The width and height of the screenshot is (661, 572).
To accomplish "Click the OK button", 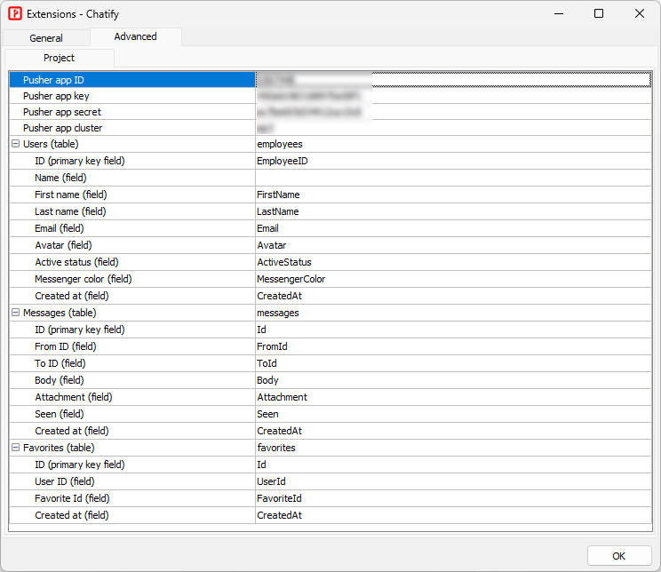I will tap(619, 556).
